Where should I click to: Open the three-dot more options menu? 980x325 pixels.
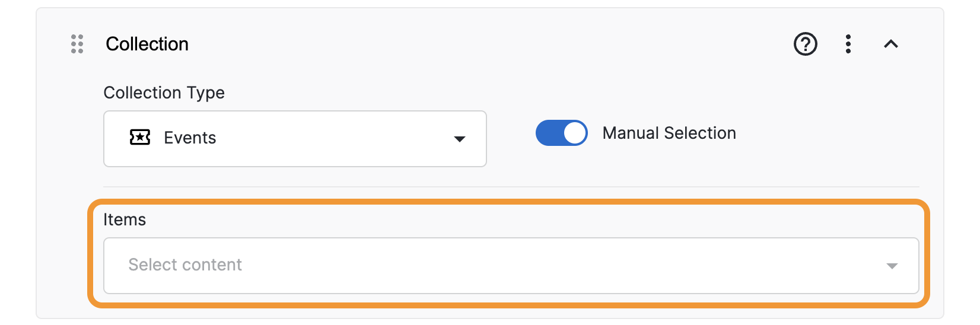pyautogui.click(x=848, y=44)
